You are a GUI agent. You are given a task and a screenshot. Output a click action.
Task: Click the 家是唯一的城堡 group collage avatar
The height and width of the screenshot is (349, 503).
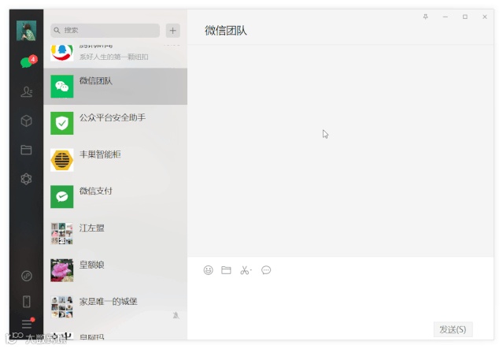click(62, 307)
